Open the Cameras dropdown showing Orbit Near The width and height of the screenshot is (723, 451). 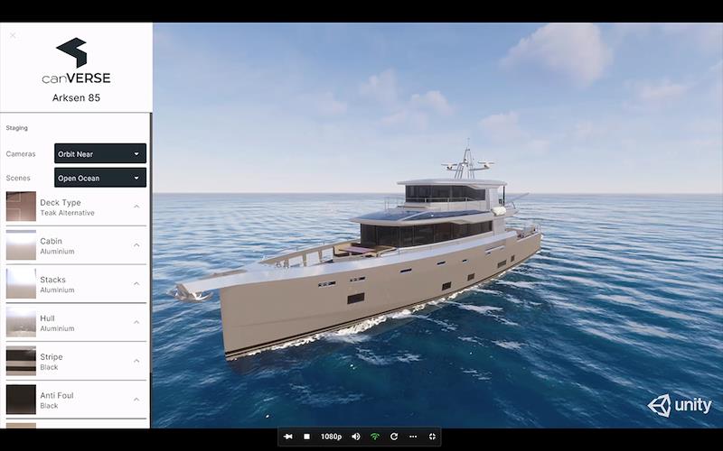point(99,153)
